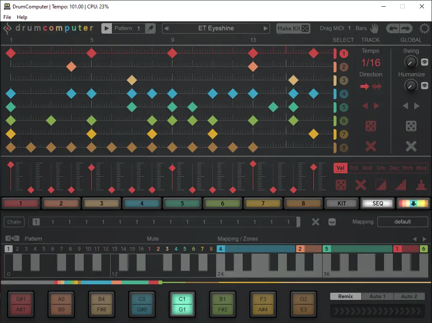Set track direction to forward arrow
Image resolution: width=432 pixels, height=323 pixels.
click(x=365, y=87)
